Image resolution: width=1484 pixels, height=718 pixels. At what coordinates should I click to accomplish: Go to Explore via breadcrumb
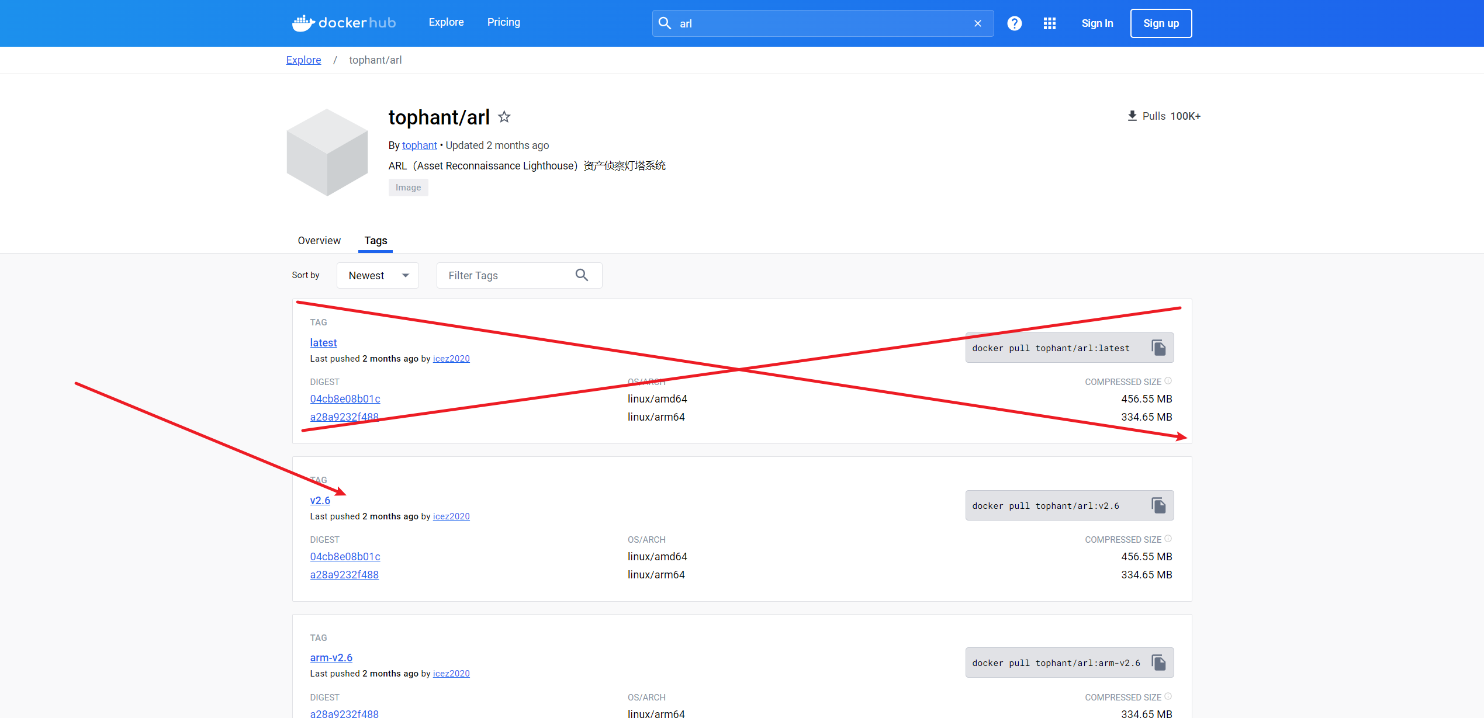(x=304, y=60)
